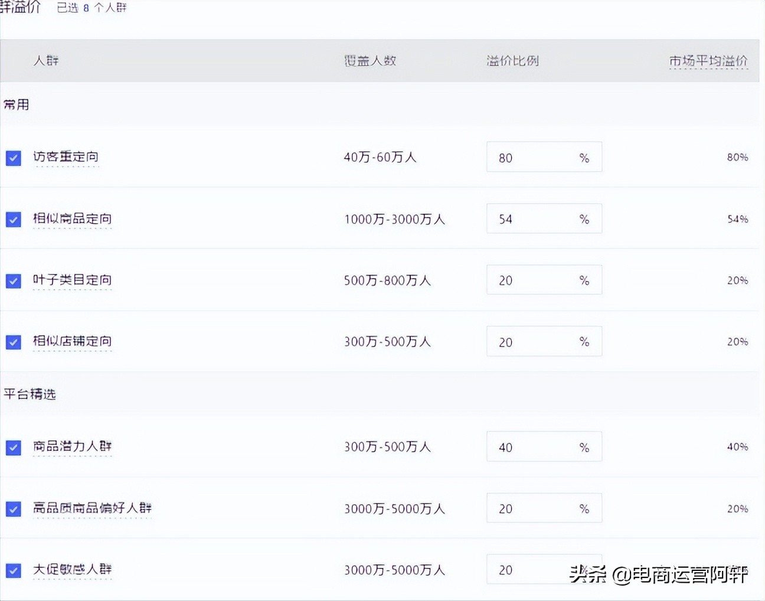
Task: Click the 商品潜力人群 premium input showing 40
Action: point(544,447)
